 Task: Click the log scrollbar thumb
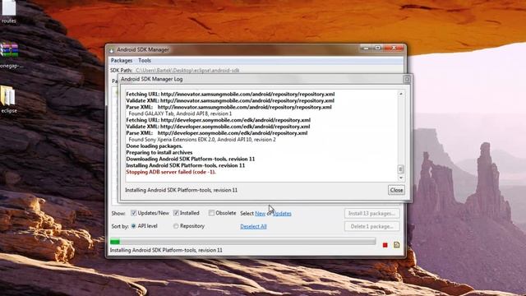[x=400, y=169]
